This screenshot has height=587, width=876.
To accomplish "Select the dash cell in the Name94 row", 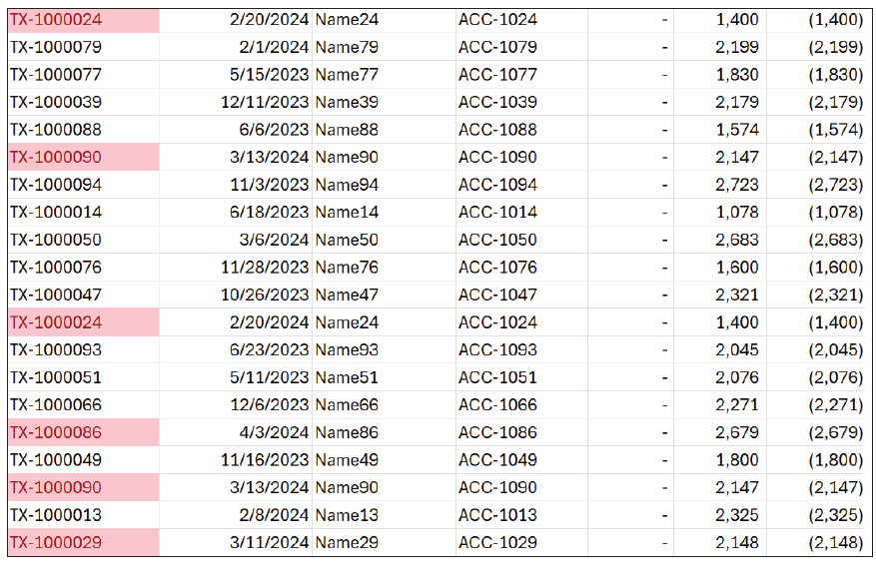I will click(x=664, y=185).
